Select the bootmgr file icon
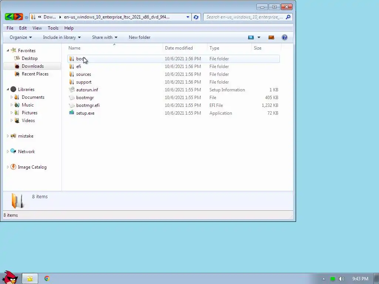 71,98
